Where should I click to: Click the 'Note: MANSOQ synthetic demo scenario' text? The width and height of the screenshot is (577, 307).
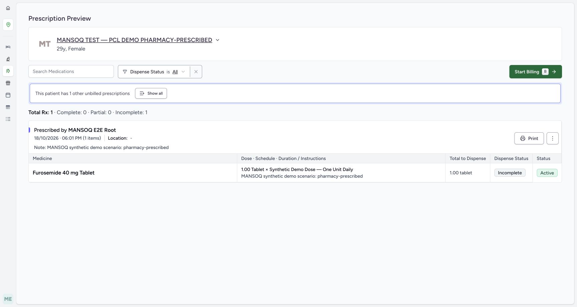click(x=101, y=147)
